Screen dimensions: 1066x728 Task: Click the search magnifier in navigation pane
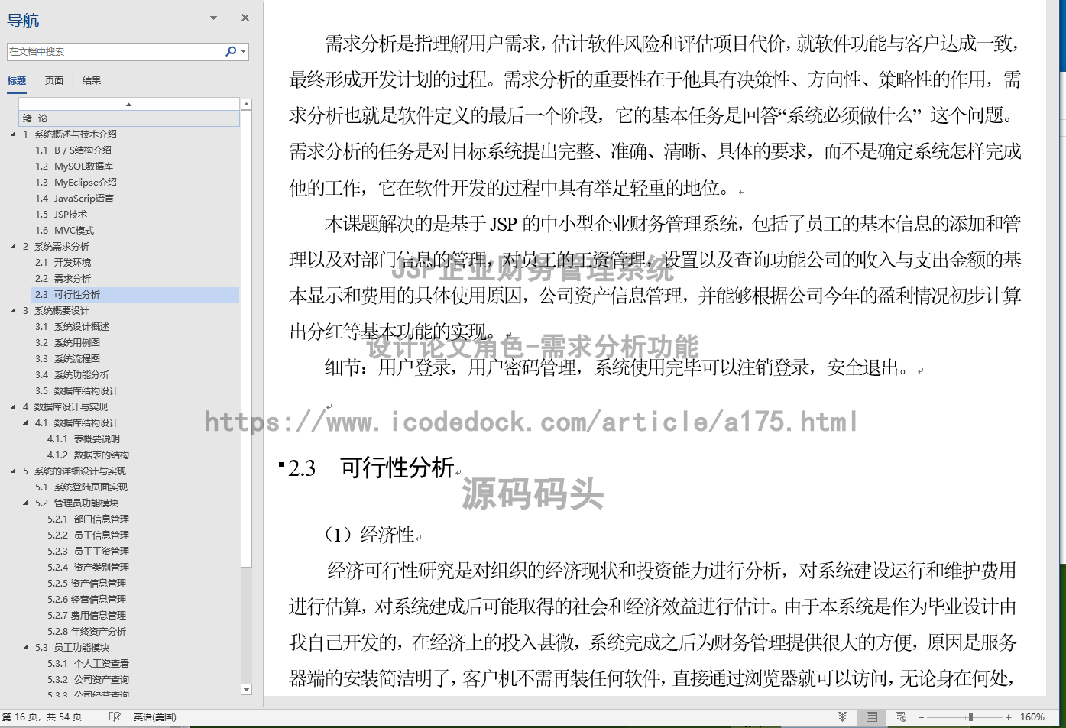[229, 51]
